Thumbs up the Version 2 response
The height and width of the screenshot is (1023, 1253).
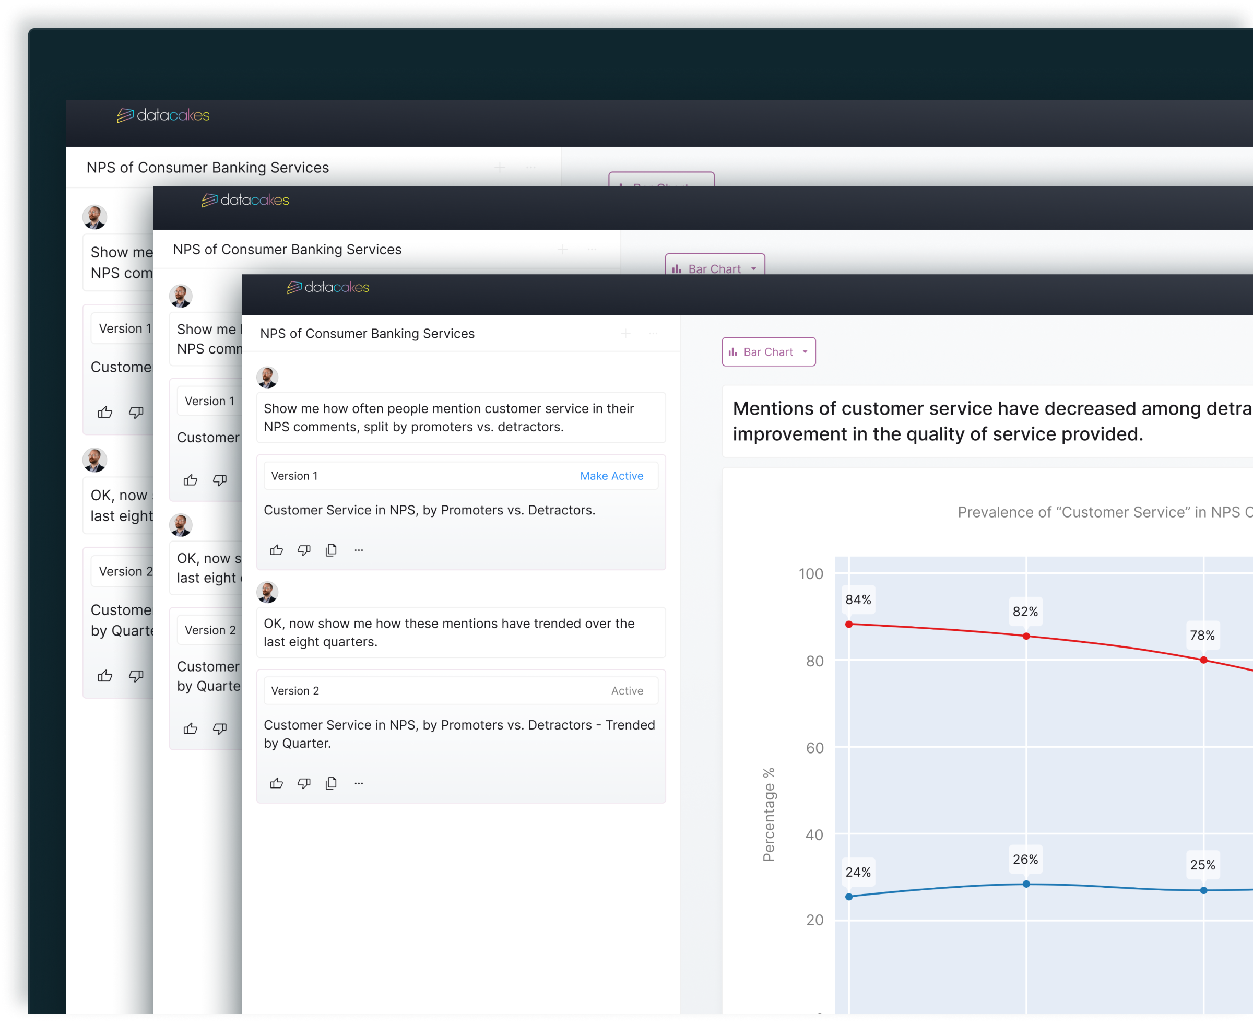(276, 783)
